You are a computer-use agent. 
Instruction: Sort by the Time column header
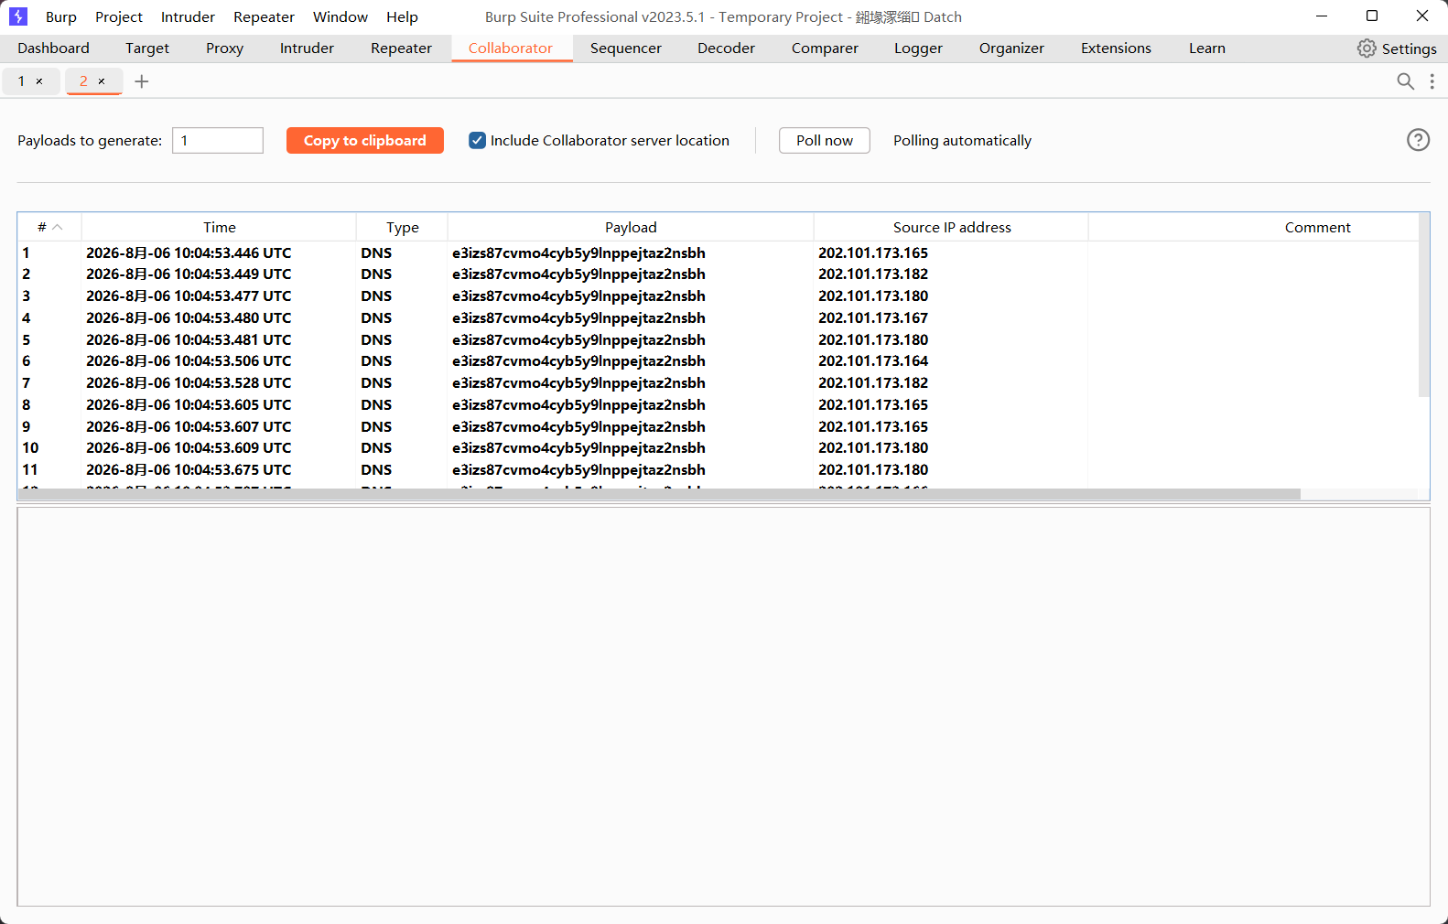pos(219,227)
